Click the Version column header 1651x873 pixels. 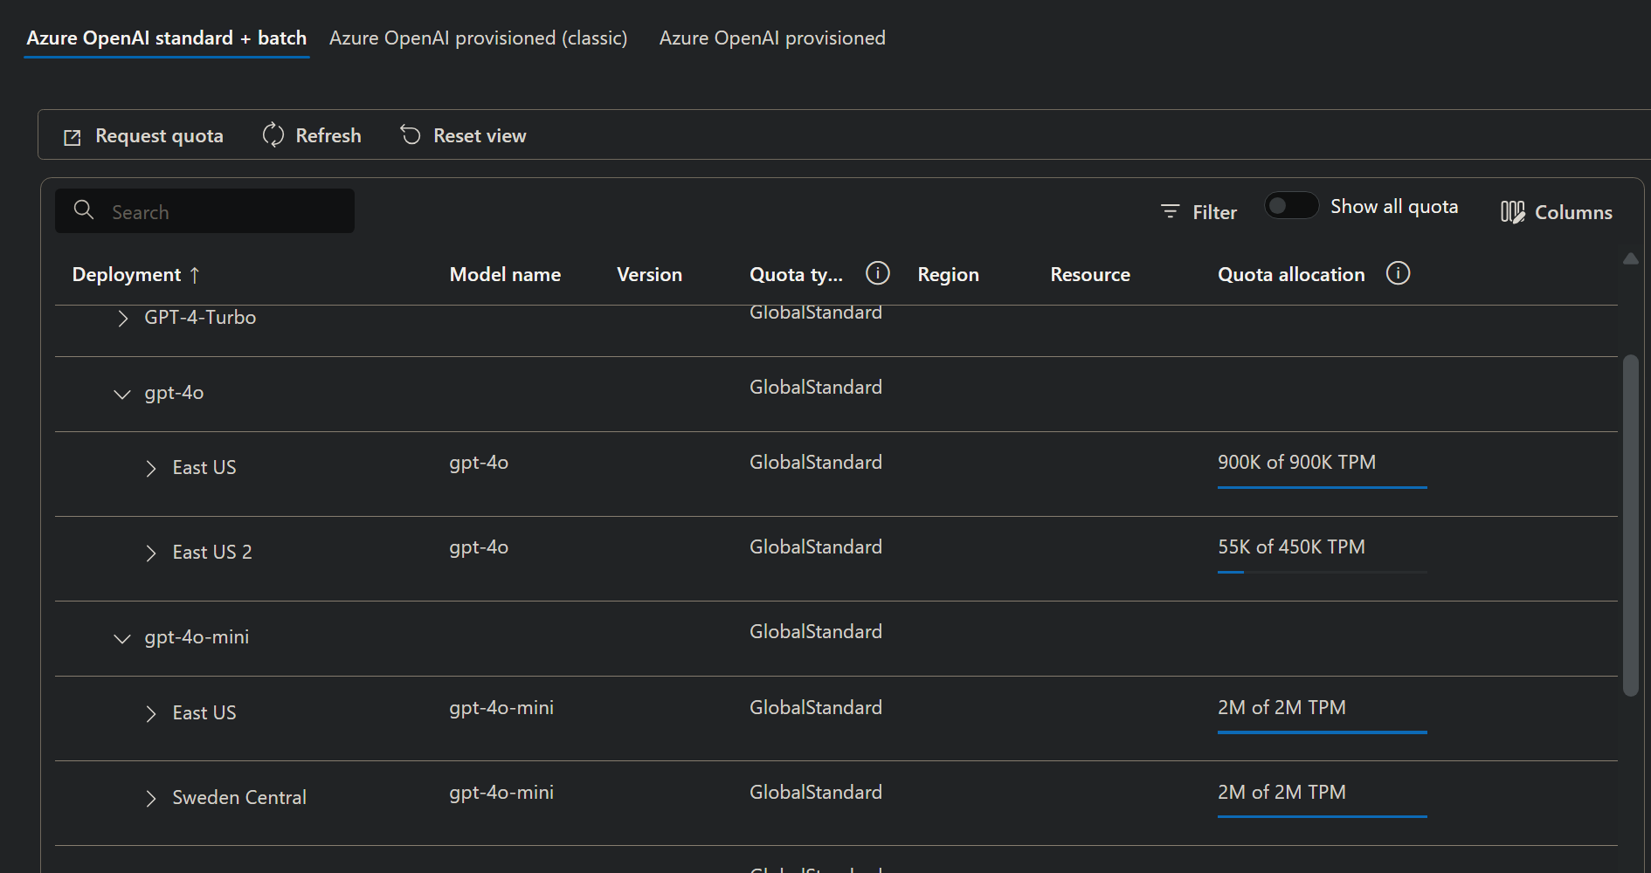649,274
